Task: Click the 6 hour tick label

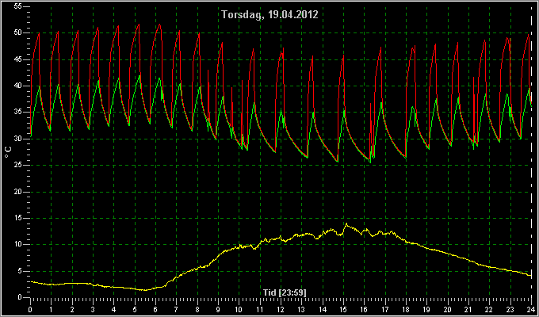Action: coord(155,309)
